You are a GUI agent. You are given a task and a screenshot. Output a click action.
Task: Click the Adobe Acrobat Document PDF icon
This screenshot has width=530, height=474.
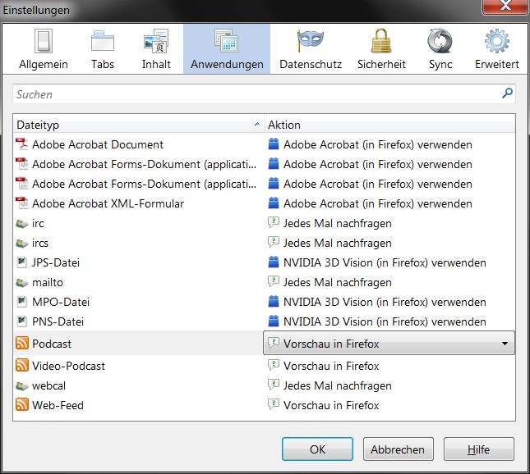click(22, 144)
